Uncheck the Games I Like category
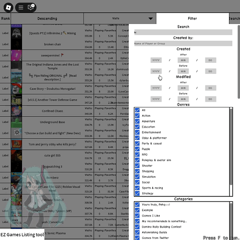The image size is (240, 240). (137, 216)
